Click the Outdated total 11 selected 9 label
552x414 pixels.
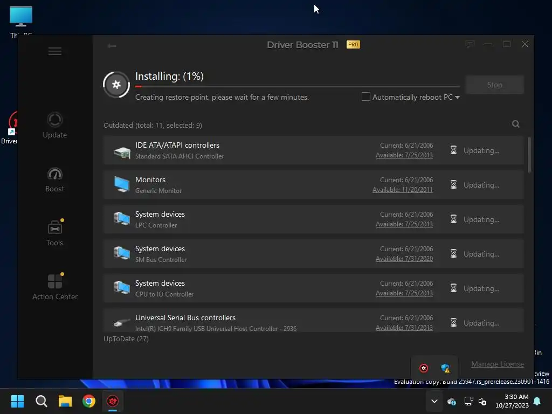(x=153, y=125)
